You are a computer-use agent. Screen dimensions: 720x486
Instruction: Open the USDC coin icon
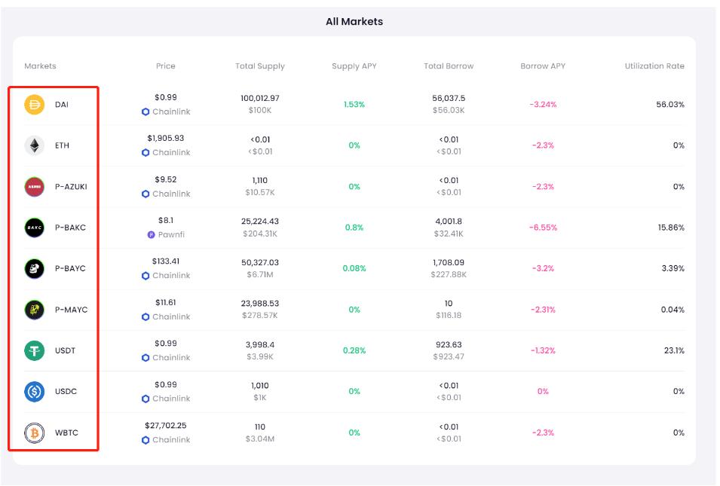coord(35,392)
